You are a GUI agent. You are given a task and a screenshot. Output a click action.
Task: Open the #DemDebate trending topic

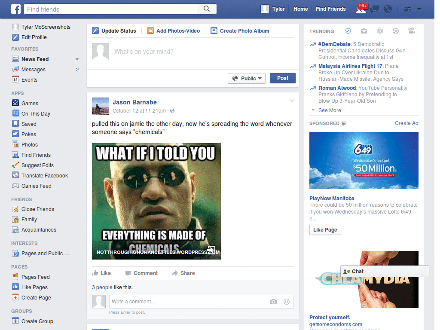[x=334, y=44]
